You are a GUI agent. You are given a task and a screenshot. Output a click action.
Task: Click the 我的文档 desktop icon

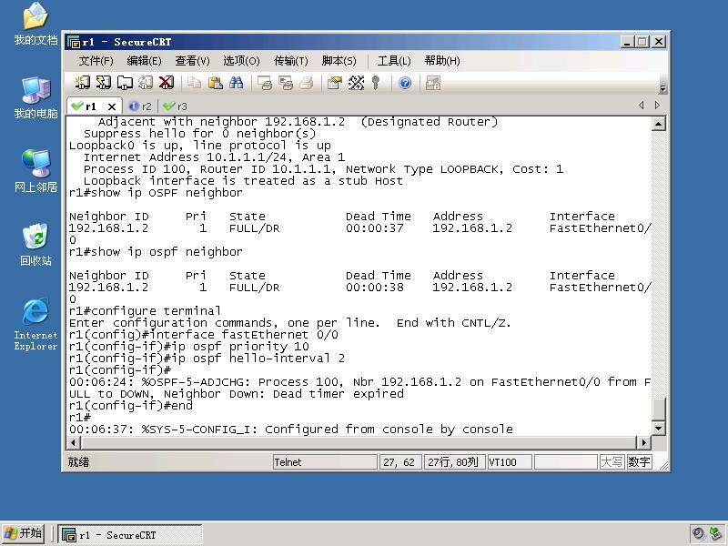pyautogui.click(x=35, y=25)
